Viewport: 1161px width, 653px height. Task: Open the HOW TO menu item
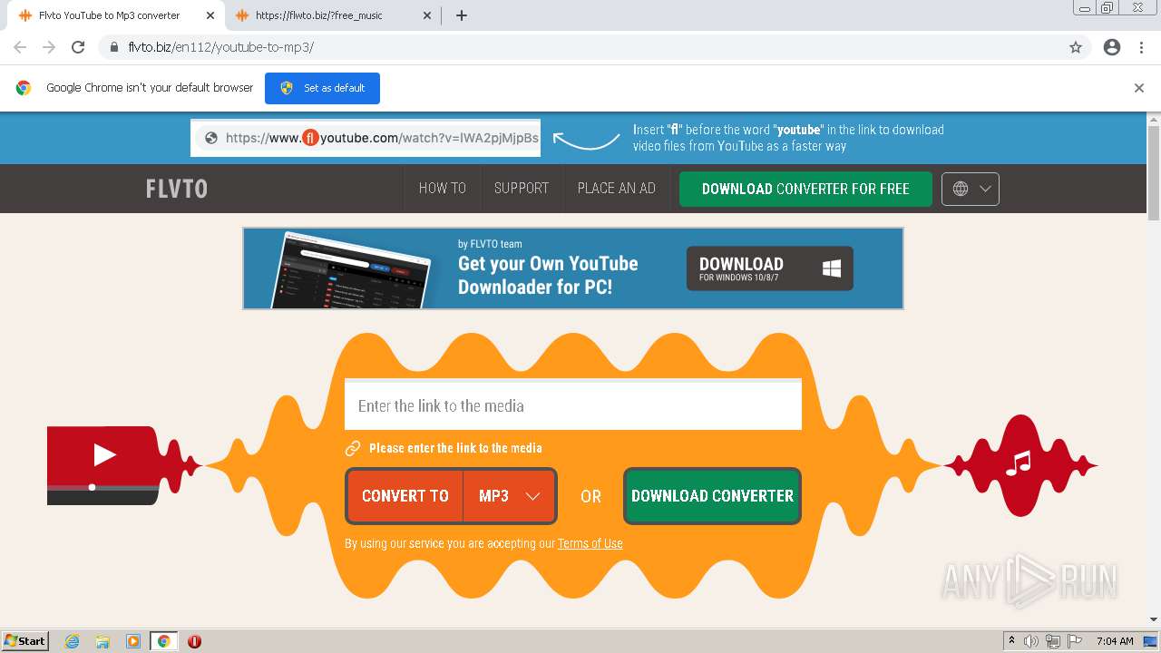pos(443,189)
